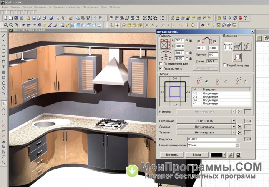
Task: Select edge row 1-2 Отсутствует
Action: tap(221, 93)
